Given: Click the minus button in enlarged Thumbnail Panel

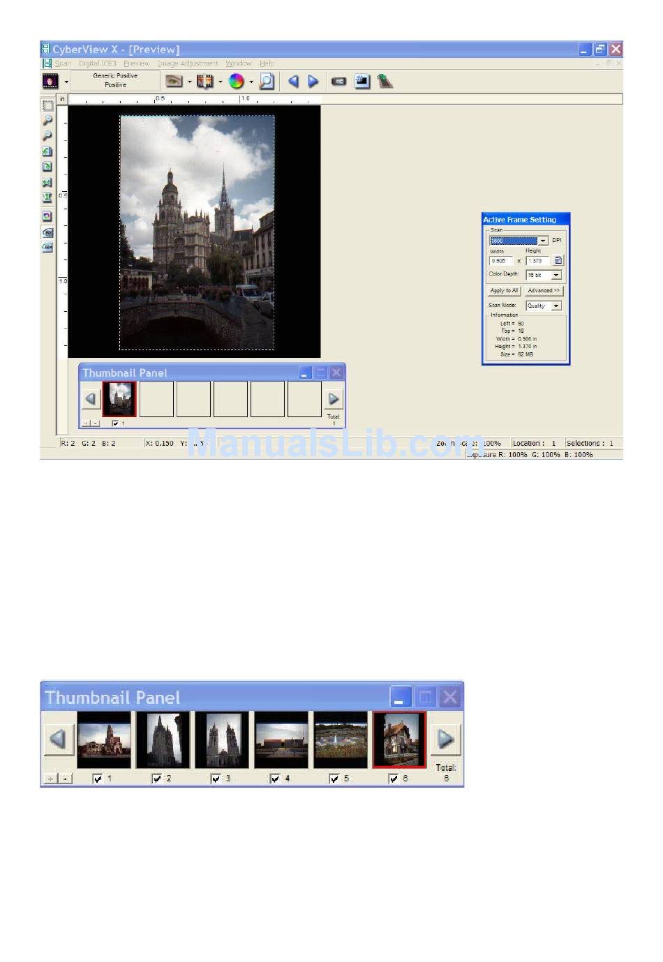Looking at the screenshot, I should tap(65, 779).
